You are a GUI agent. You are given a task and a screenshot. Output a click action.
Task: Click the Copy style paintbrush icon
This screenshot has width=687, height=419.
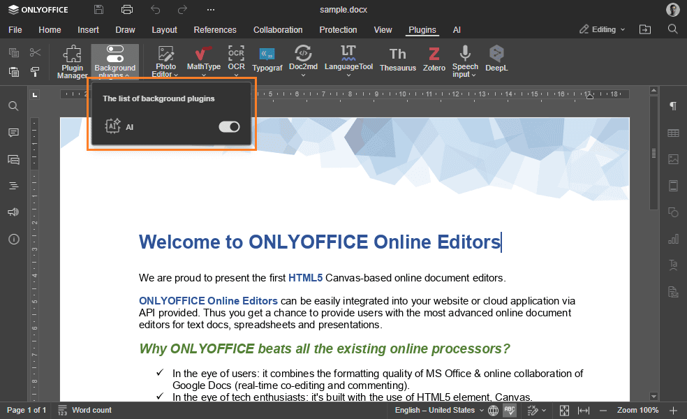pos(35,72)
